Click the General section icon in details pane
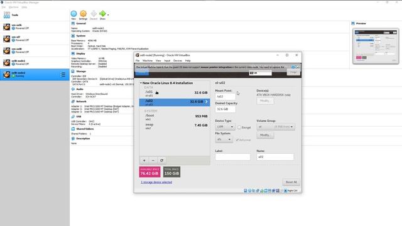 click(x=73, y=23)
